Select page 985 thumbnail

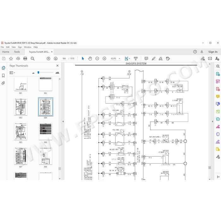click(x=21, y=131)
